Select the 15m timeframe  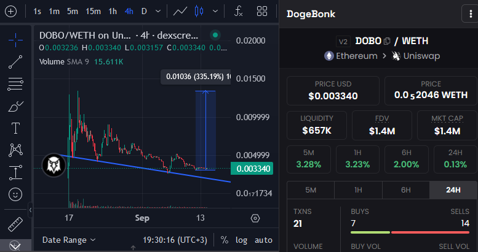pos(93,12)
